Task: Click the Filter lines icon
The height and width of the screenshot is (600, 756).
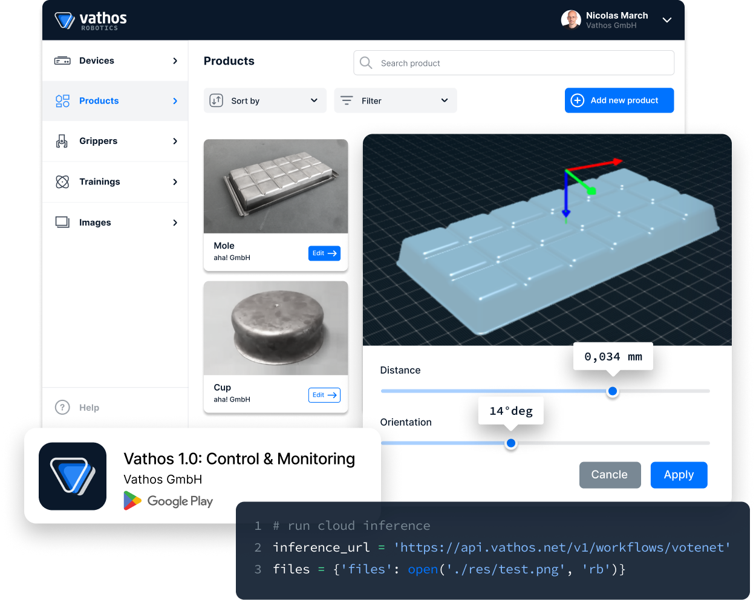Action: click(347, 100)
